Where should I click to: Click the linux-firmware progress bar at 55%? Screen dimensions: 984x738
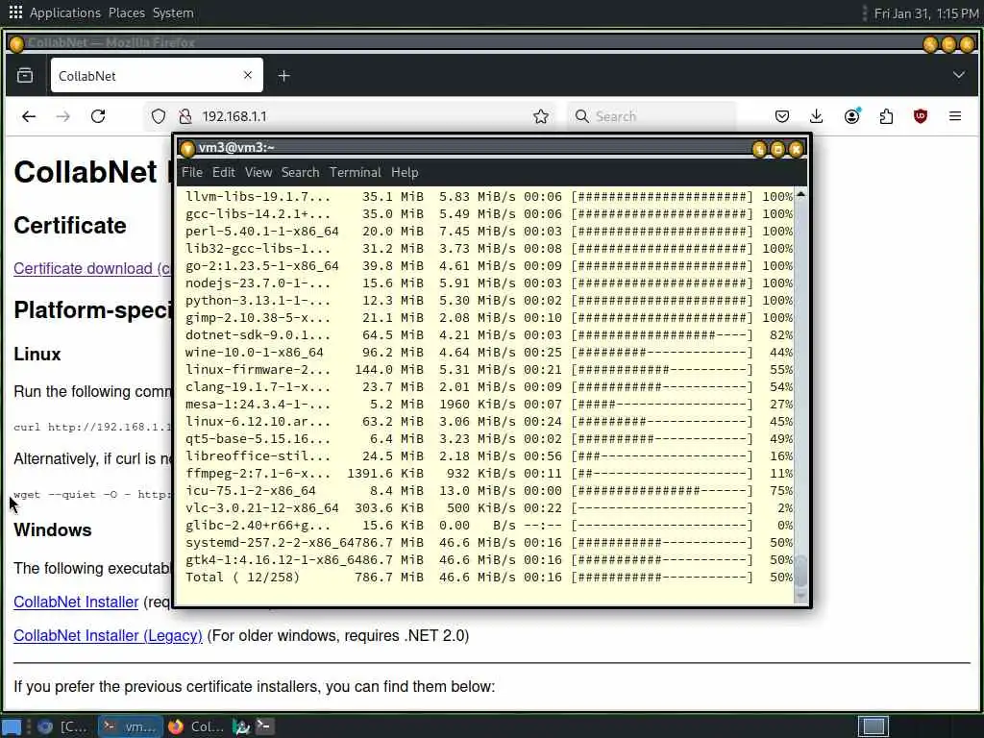point(662,370)
